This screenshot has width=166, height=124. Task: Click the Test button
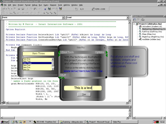point(84,95)
